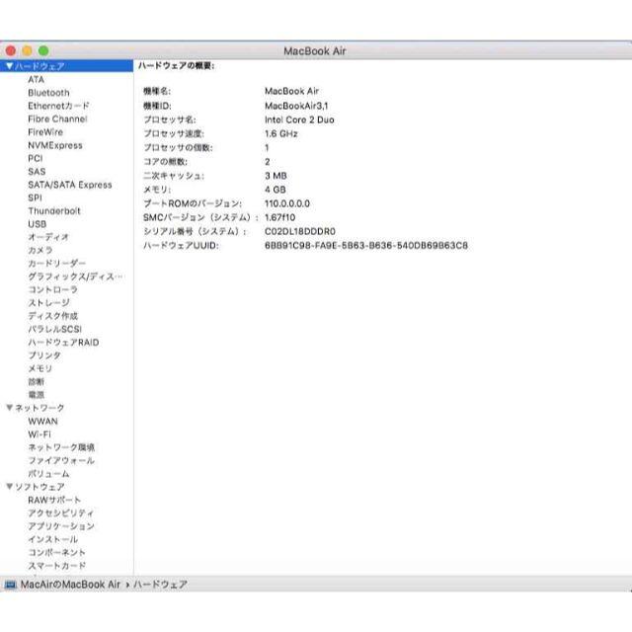Select WWAN under network
The width and height of the screenshot is (632, 632).
[42, 422]
